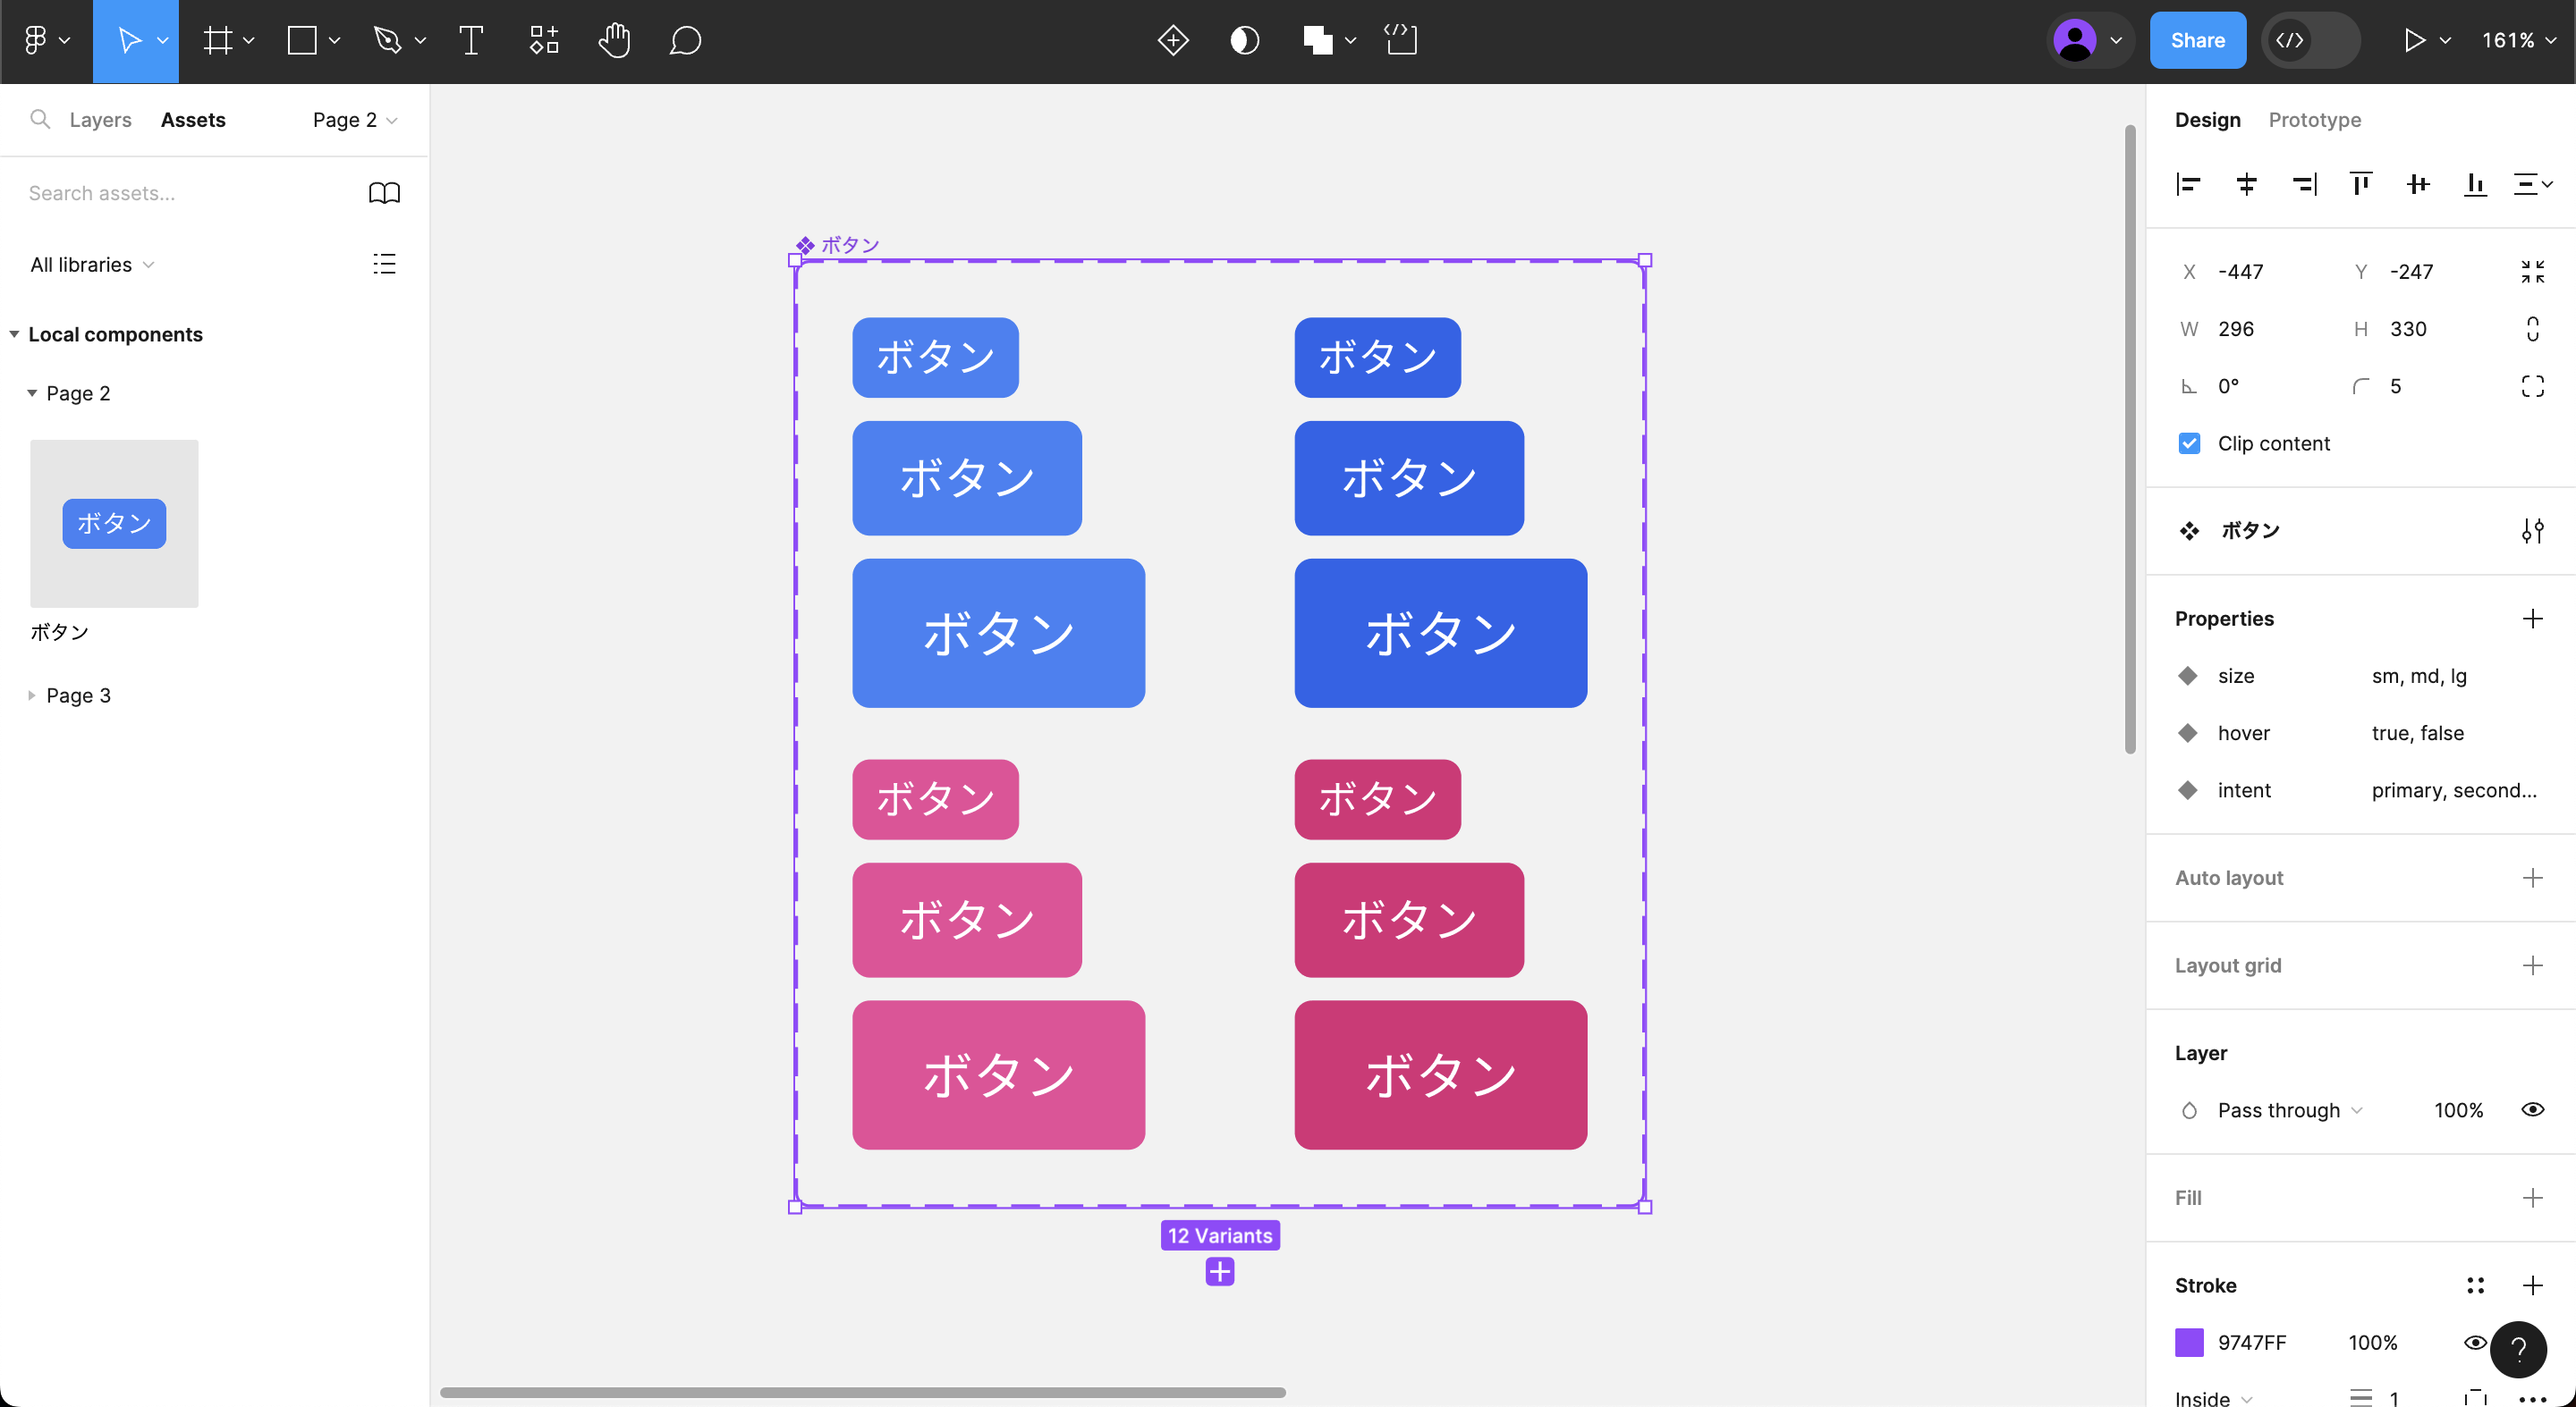Image resolution: width=2576 pixels, height=1407 pixels.
Task: Select the ボタン component thumbnail
Action: pyautogui.click(x=113, y=523)
